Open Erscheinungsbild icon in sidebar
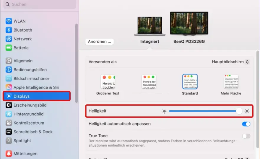Image resolution: width=260 pixels, height=159 pixels. tap(9, 105)
